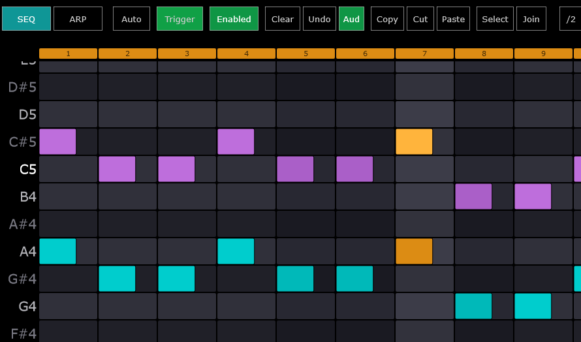Switch to the SEQ tab
Screen dimensions: 581x342
26,19
